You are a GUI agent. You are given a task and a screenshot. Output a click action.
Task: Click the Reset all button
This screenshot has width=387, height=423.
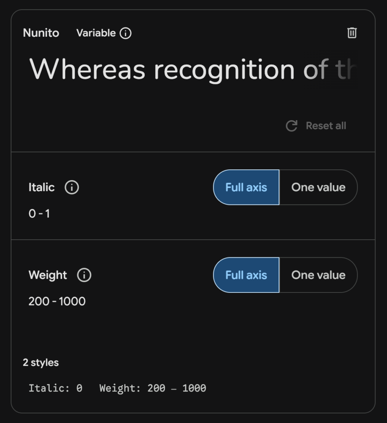pyautogui.click(x=325, y=126)
